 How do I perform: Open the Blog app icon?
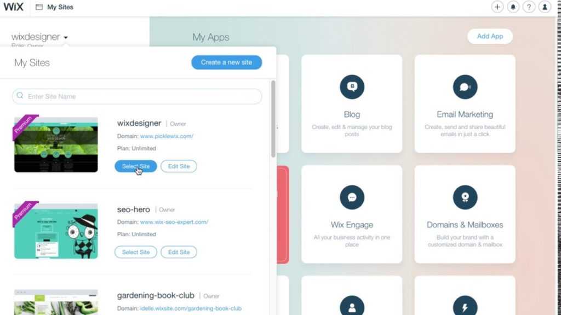352,87
